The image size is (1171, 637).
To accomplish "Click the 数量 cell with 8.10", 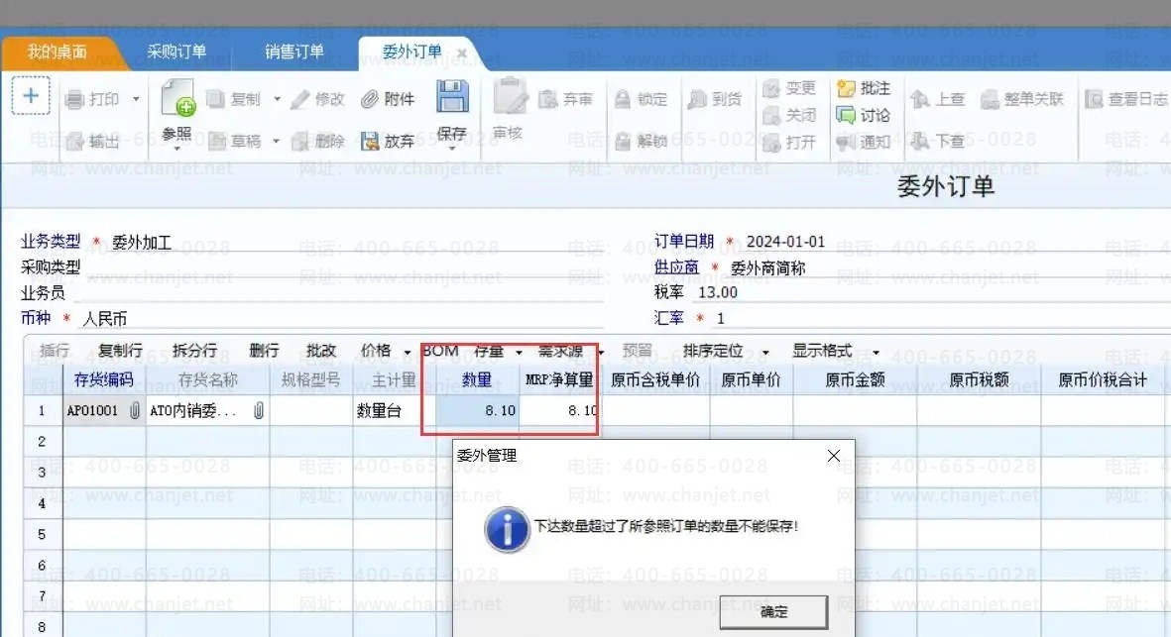I will [x=477, y=411].
